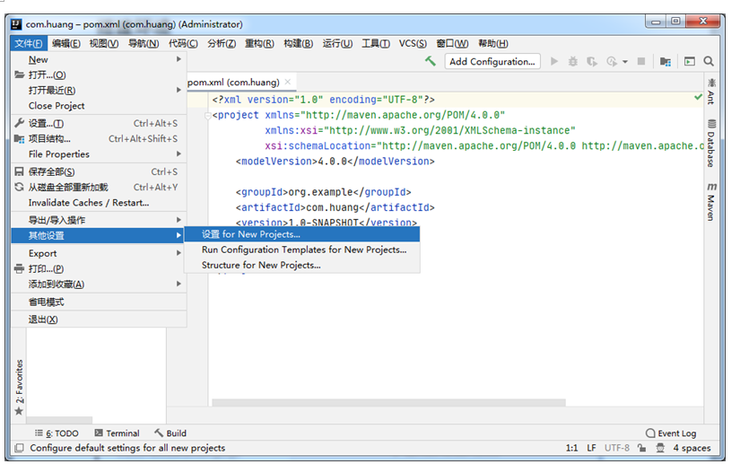
Task: Open the 编辑 menu
Action: (66, 43)
